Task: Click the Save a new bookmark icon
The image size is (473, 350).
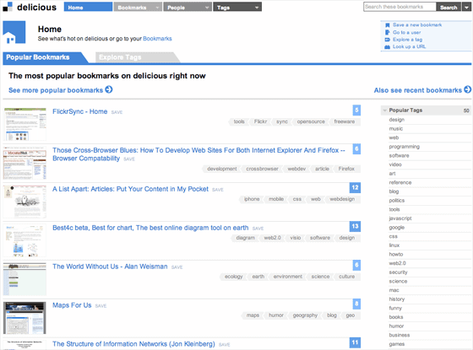Action: 388,25
